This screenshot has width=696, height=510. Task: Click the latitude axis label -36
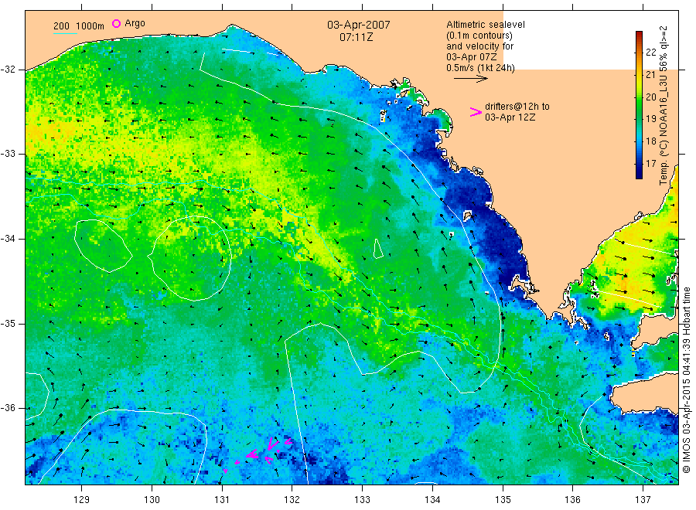8,407
